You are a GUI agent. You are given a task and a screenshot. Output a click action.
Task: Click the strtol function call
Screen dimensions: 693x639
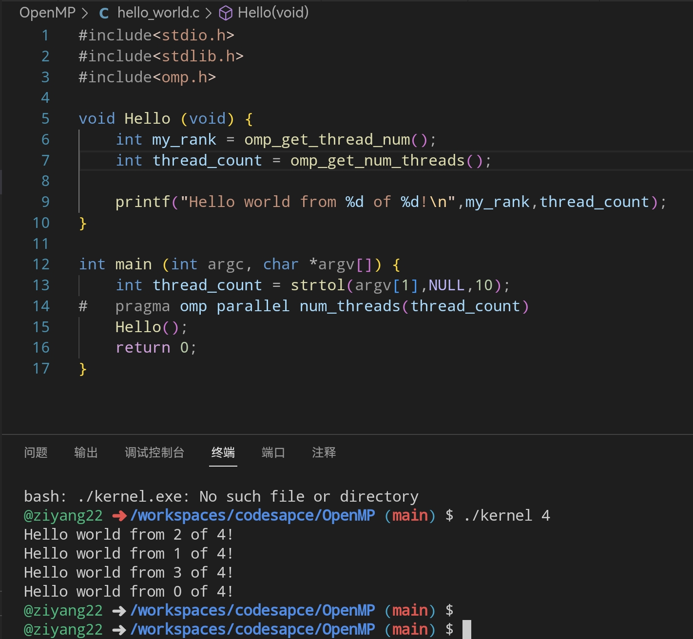pyautogui.click(x=318, y=285)
